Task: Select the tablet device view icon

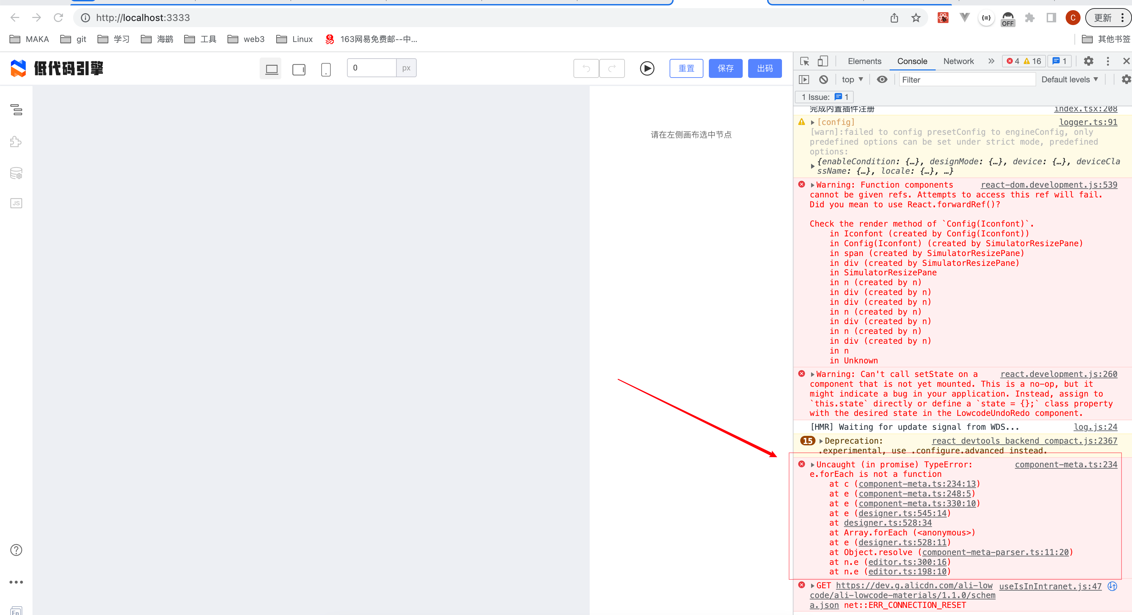Action: pyautogui.click(x=298, y=68)
